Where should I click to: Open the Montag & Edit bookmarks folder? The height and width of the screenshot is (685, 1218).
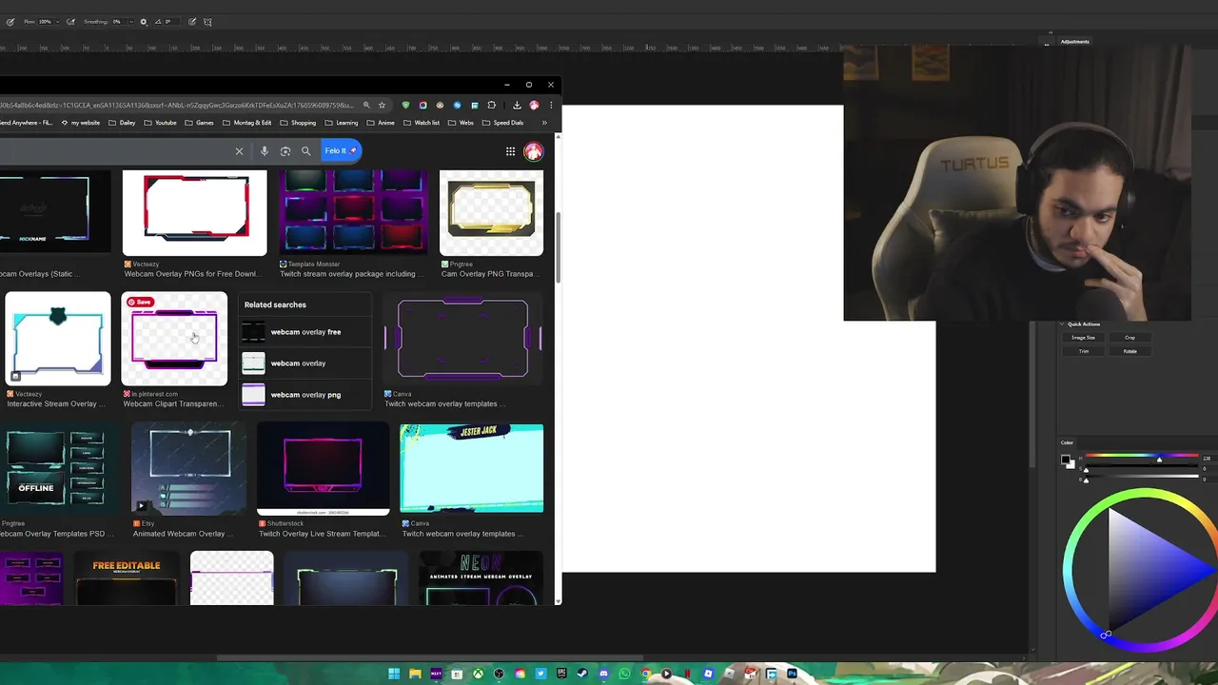(246, 123)
